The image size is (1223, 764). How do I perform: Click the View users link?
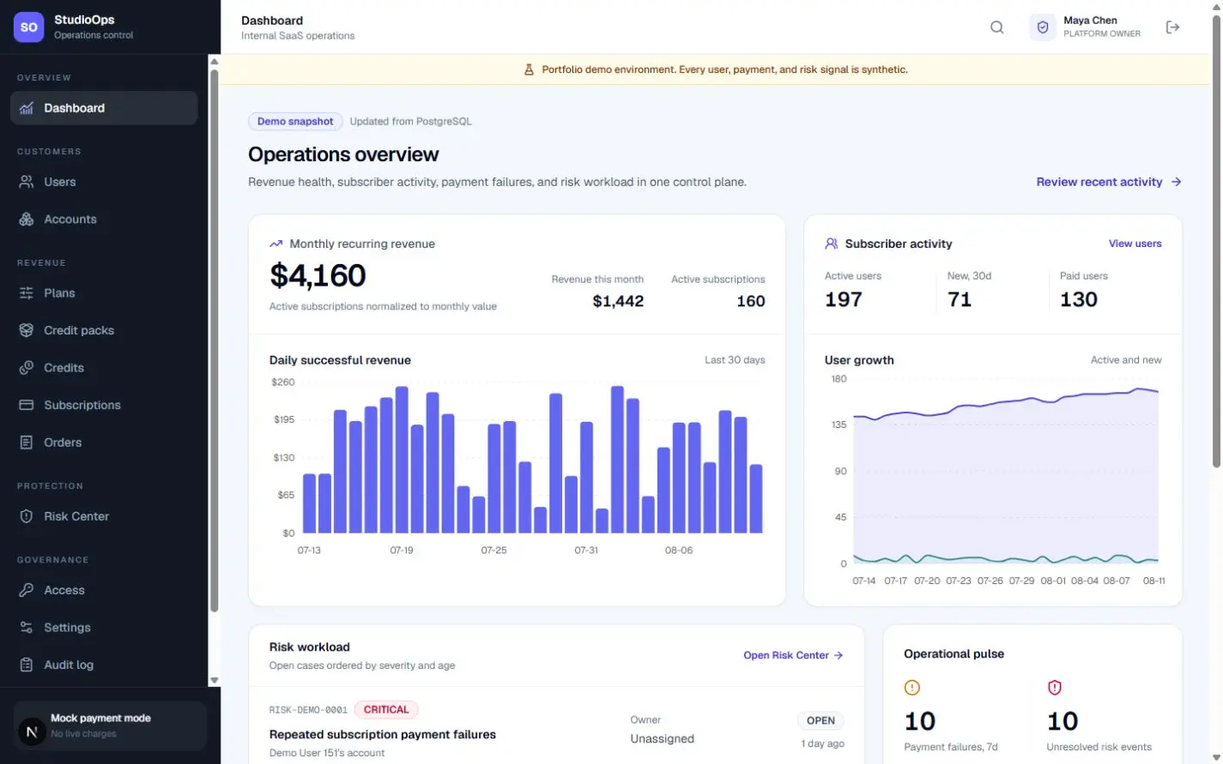tap(1135, 244)
